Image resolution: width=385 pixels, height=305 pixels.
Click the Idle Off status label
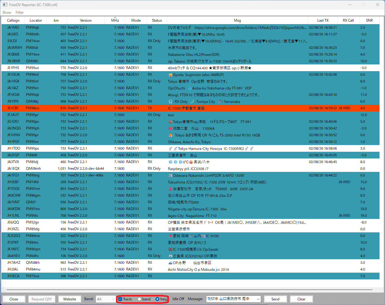click(178, 299)
